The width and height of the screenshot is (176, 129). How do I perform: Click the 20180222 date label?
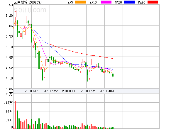[x=50, y=91]
